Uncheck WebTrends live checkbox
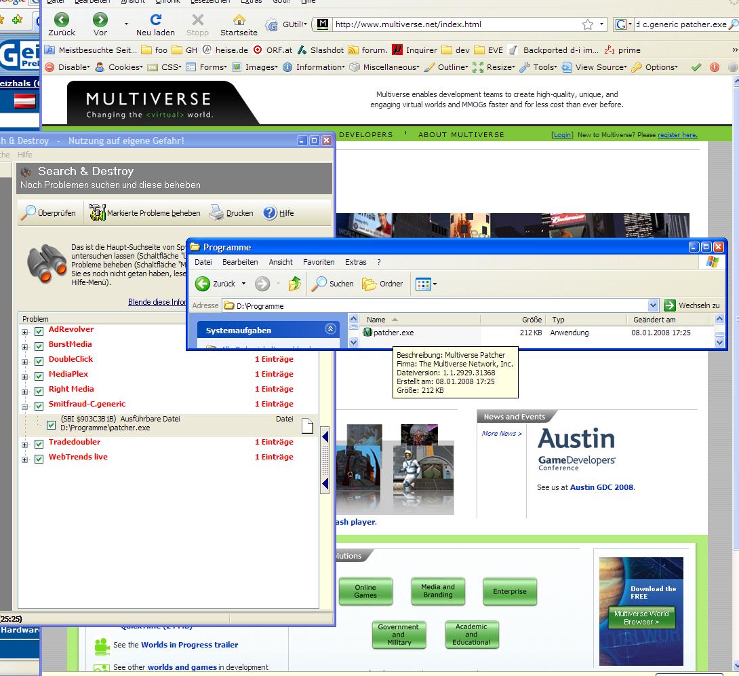Viewport: 739px width, 676px height. click(39, 459)
